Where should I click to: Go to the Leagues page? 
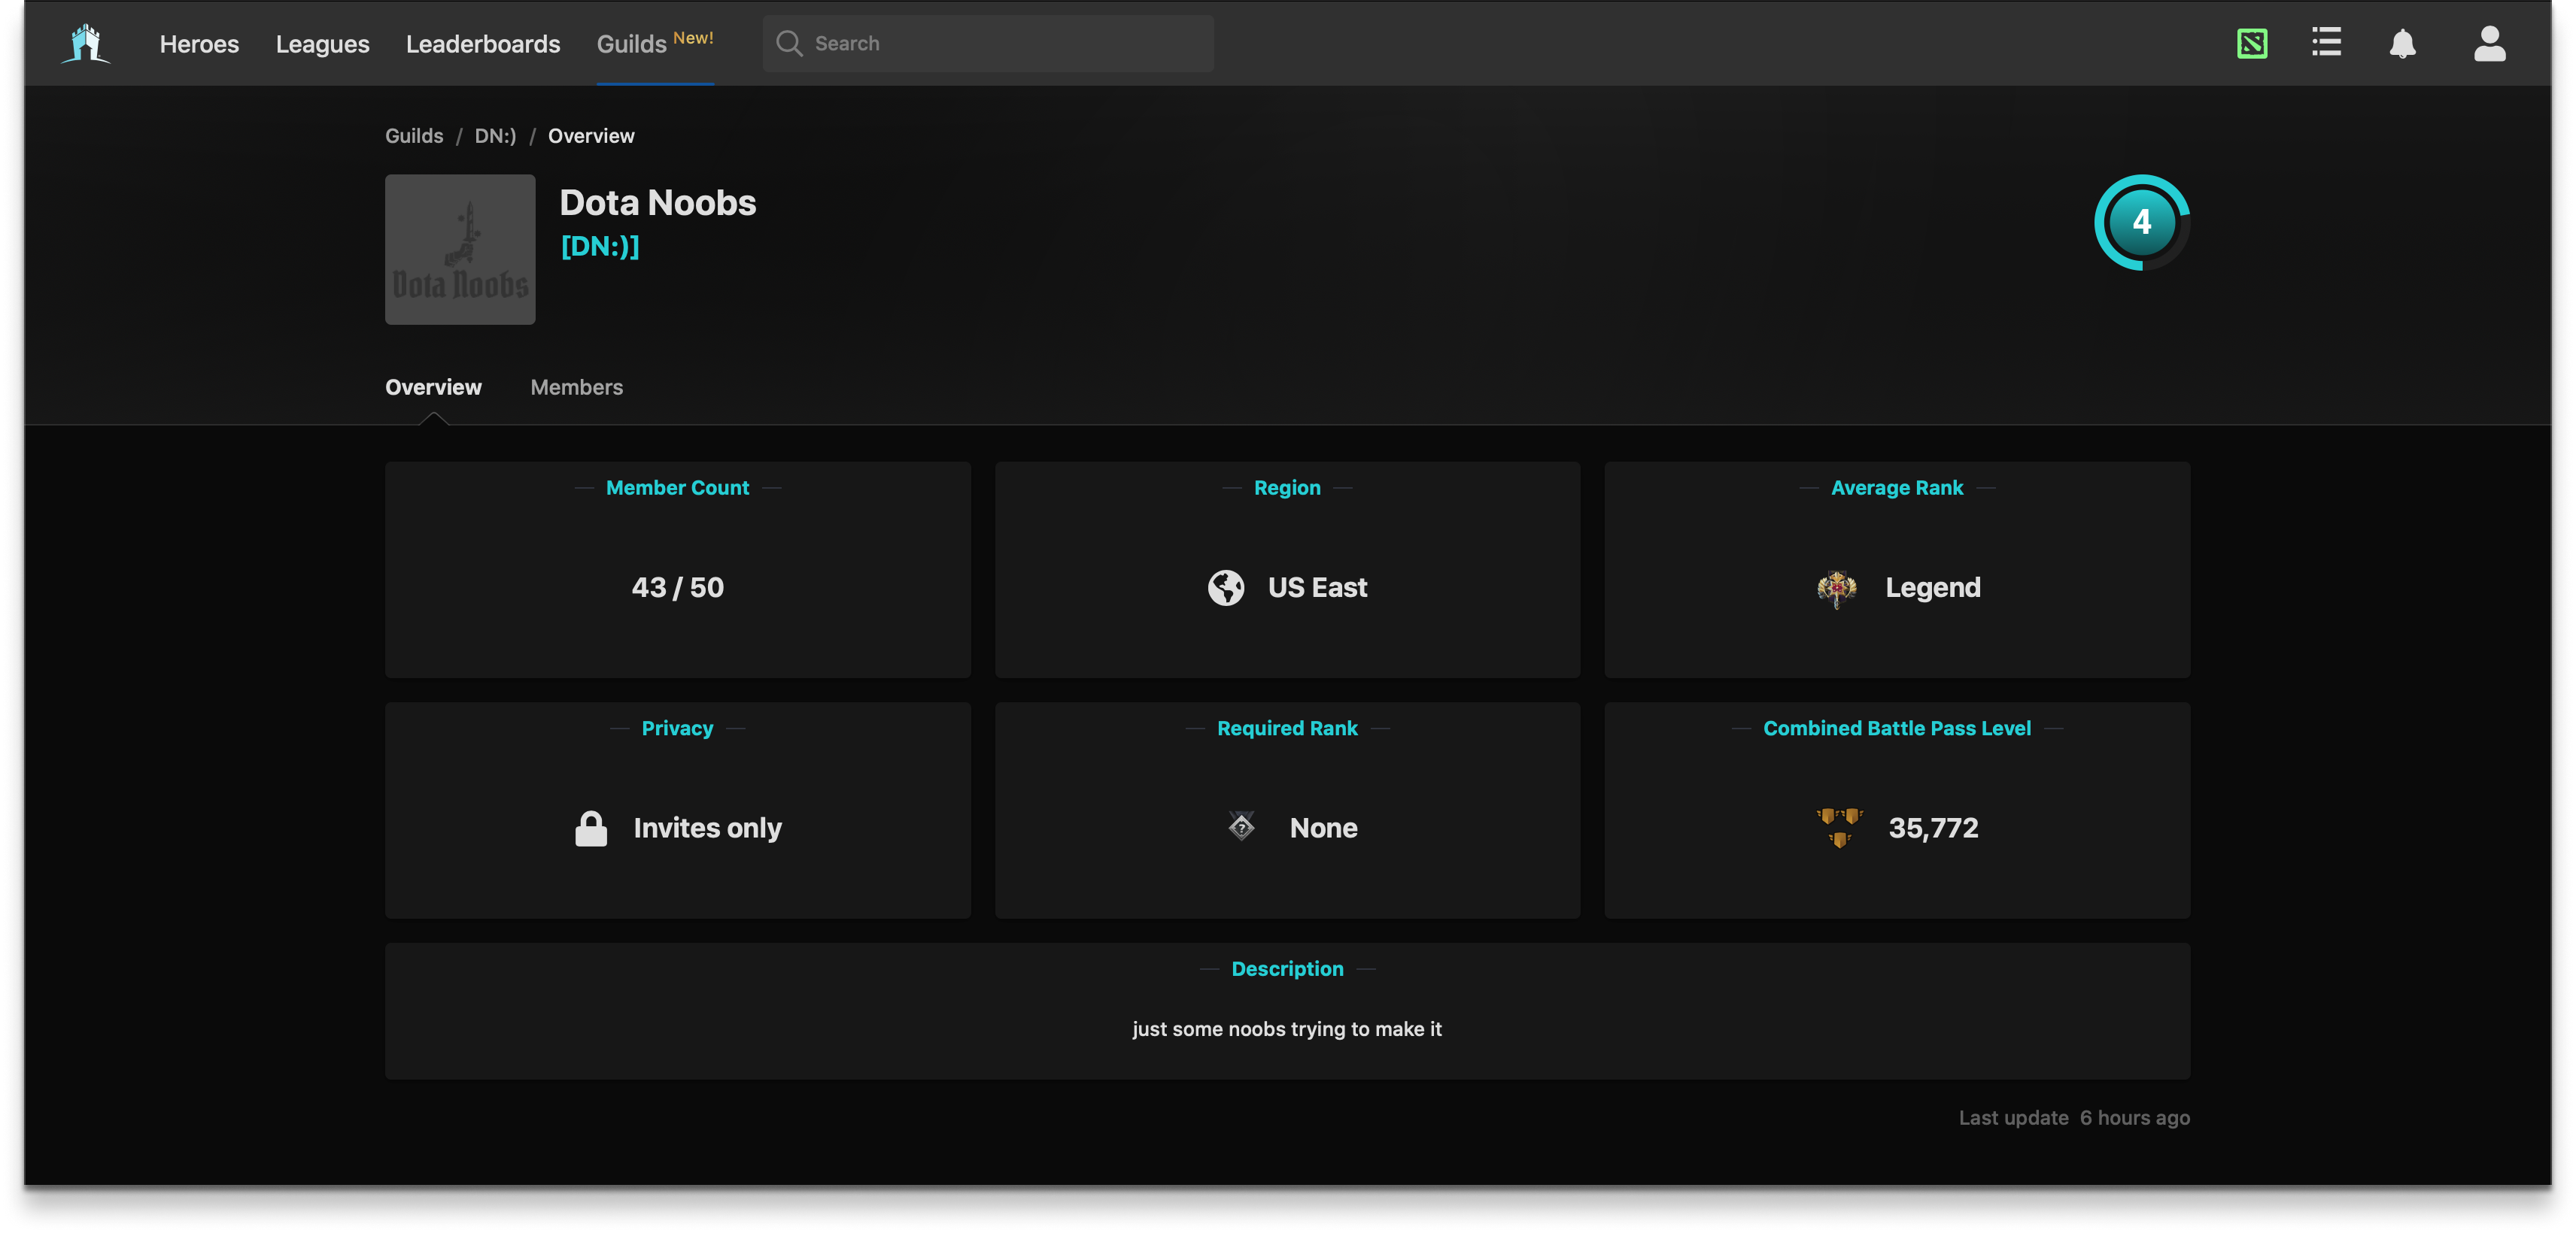[x=322, y=44]
